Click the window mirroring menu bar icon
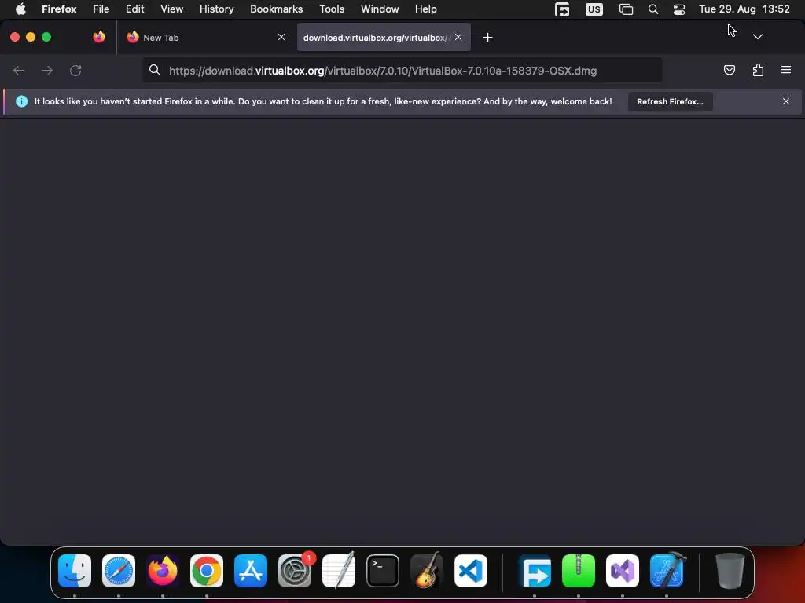This screenshot has width=805, height=603. point(626,9)
